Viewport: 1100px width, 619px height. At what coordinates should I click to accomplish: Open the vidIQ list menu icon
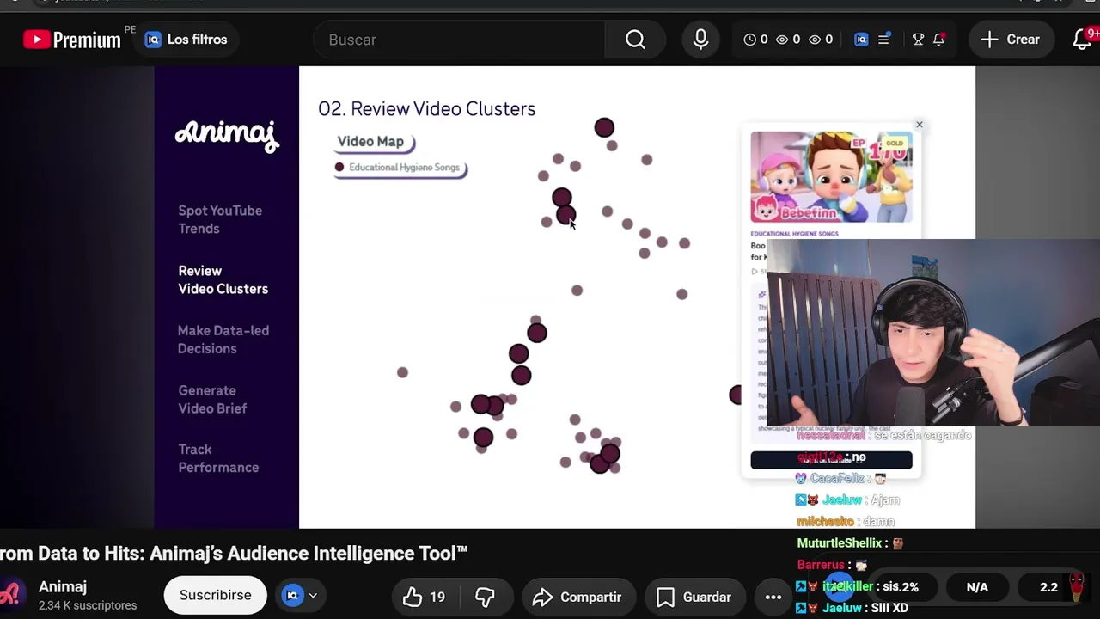pos(883,40)
